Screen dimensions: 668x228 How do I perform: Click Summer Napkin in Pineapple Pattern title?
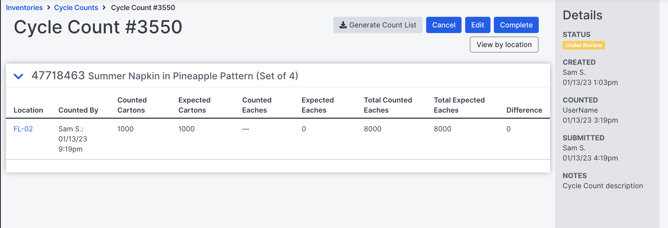click(193, 76)
